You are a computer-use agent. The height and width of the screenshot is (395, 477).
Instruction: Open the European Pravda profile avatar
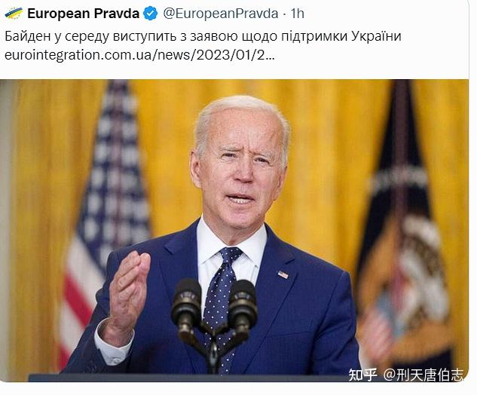tap(14, 14)
